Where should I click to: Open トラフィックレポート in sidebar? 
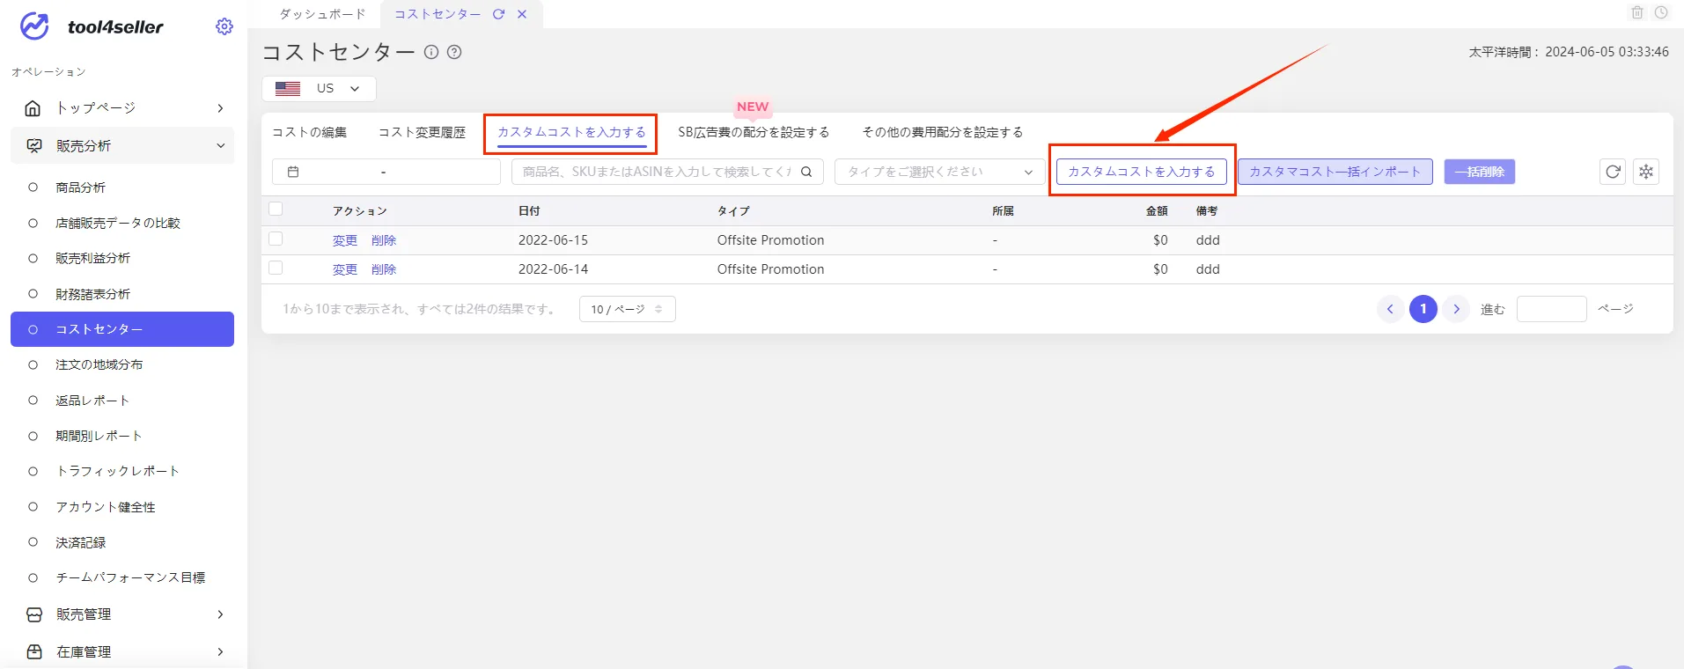118,471
